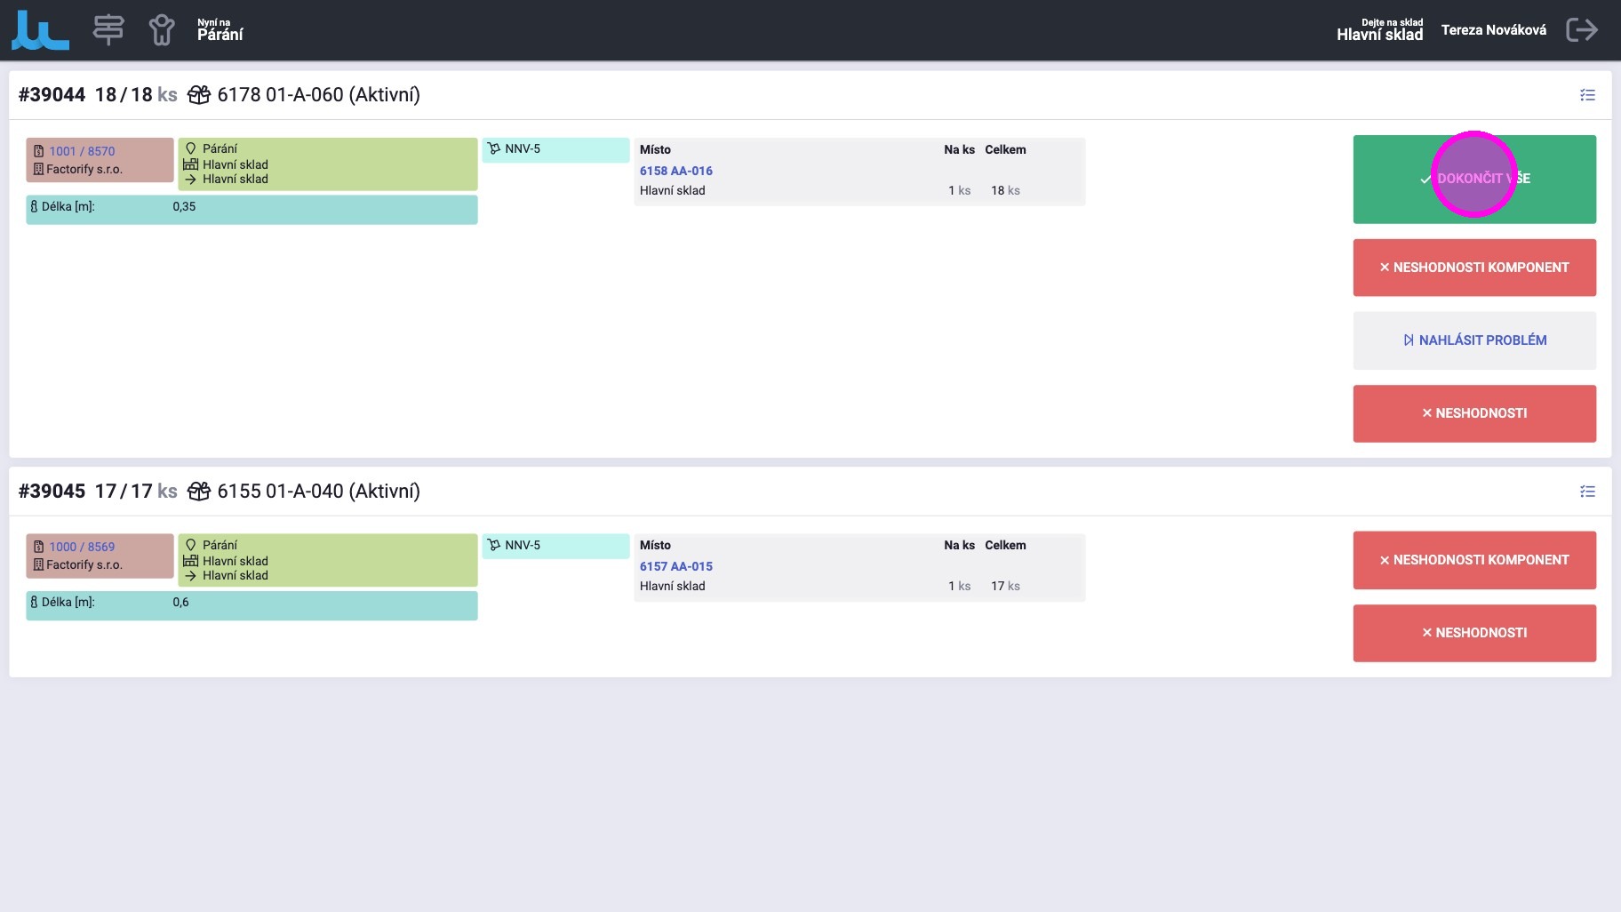Click NNV-5 tag in order #39044
1621x912 pixels.
click(x=555, y=149)
